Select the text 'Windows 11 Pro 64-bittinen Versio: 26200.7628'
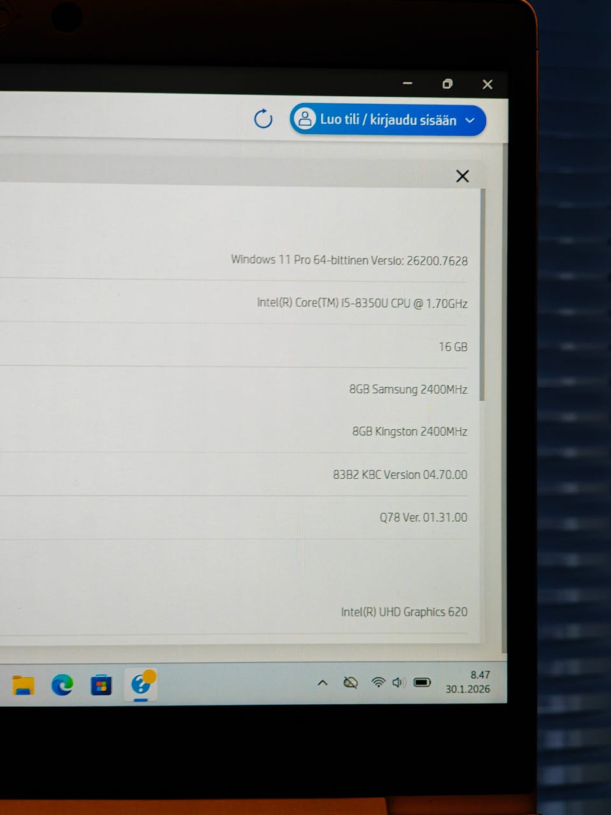This screenshot has width=611, height=815. click(349, 260)
